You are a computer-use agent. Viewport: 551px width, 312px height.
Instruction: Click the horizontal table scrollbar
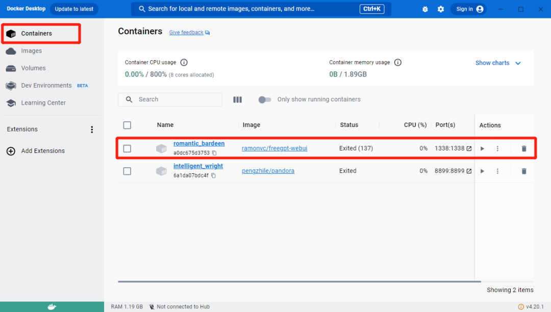299,281
